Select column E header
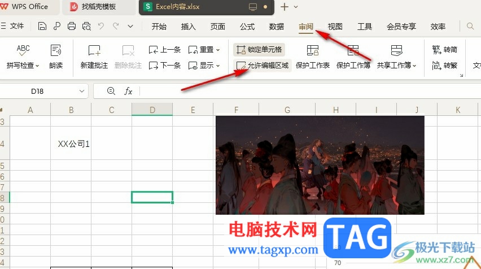481x269 pixels. pyautogui.click(x=193, y=110)
